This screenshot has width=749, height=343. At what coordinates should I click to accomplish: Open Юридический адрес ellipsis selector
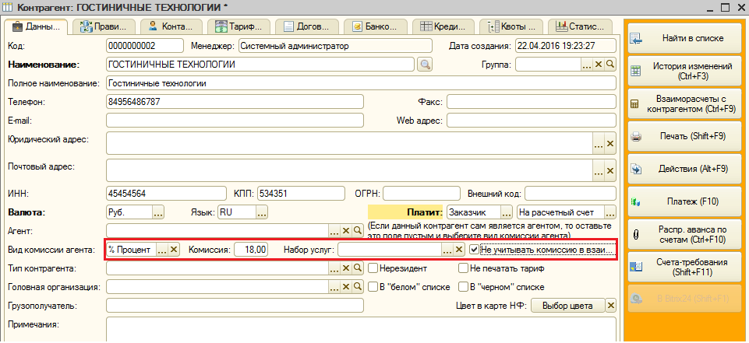pos(599,144)
